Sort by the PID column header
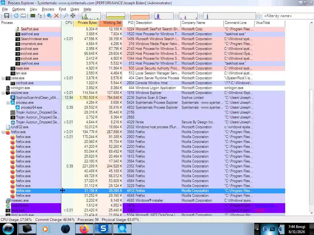Screen dimensions: 314x235 129,23
